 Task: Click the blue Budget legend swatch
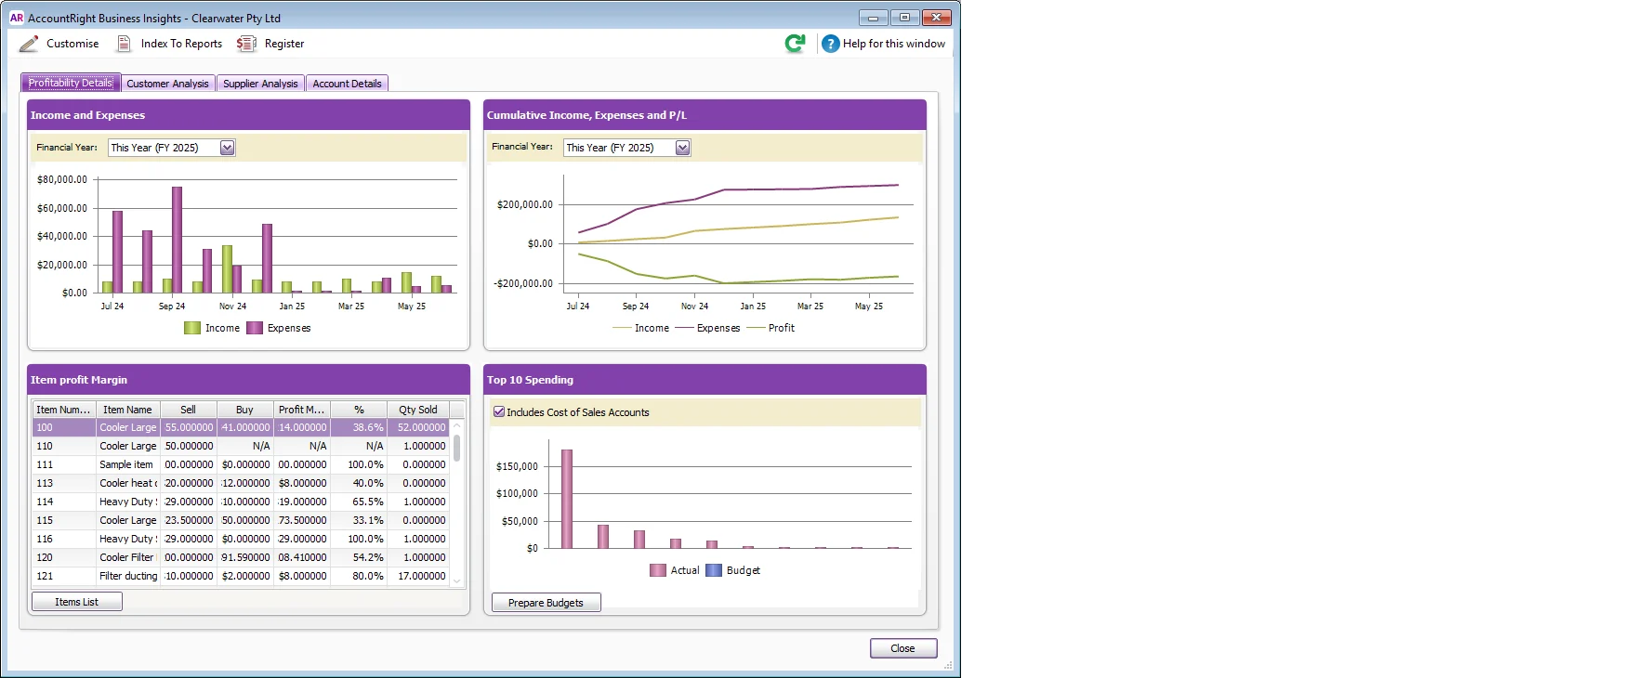pyautogui.click(x=714, y=570)
